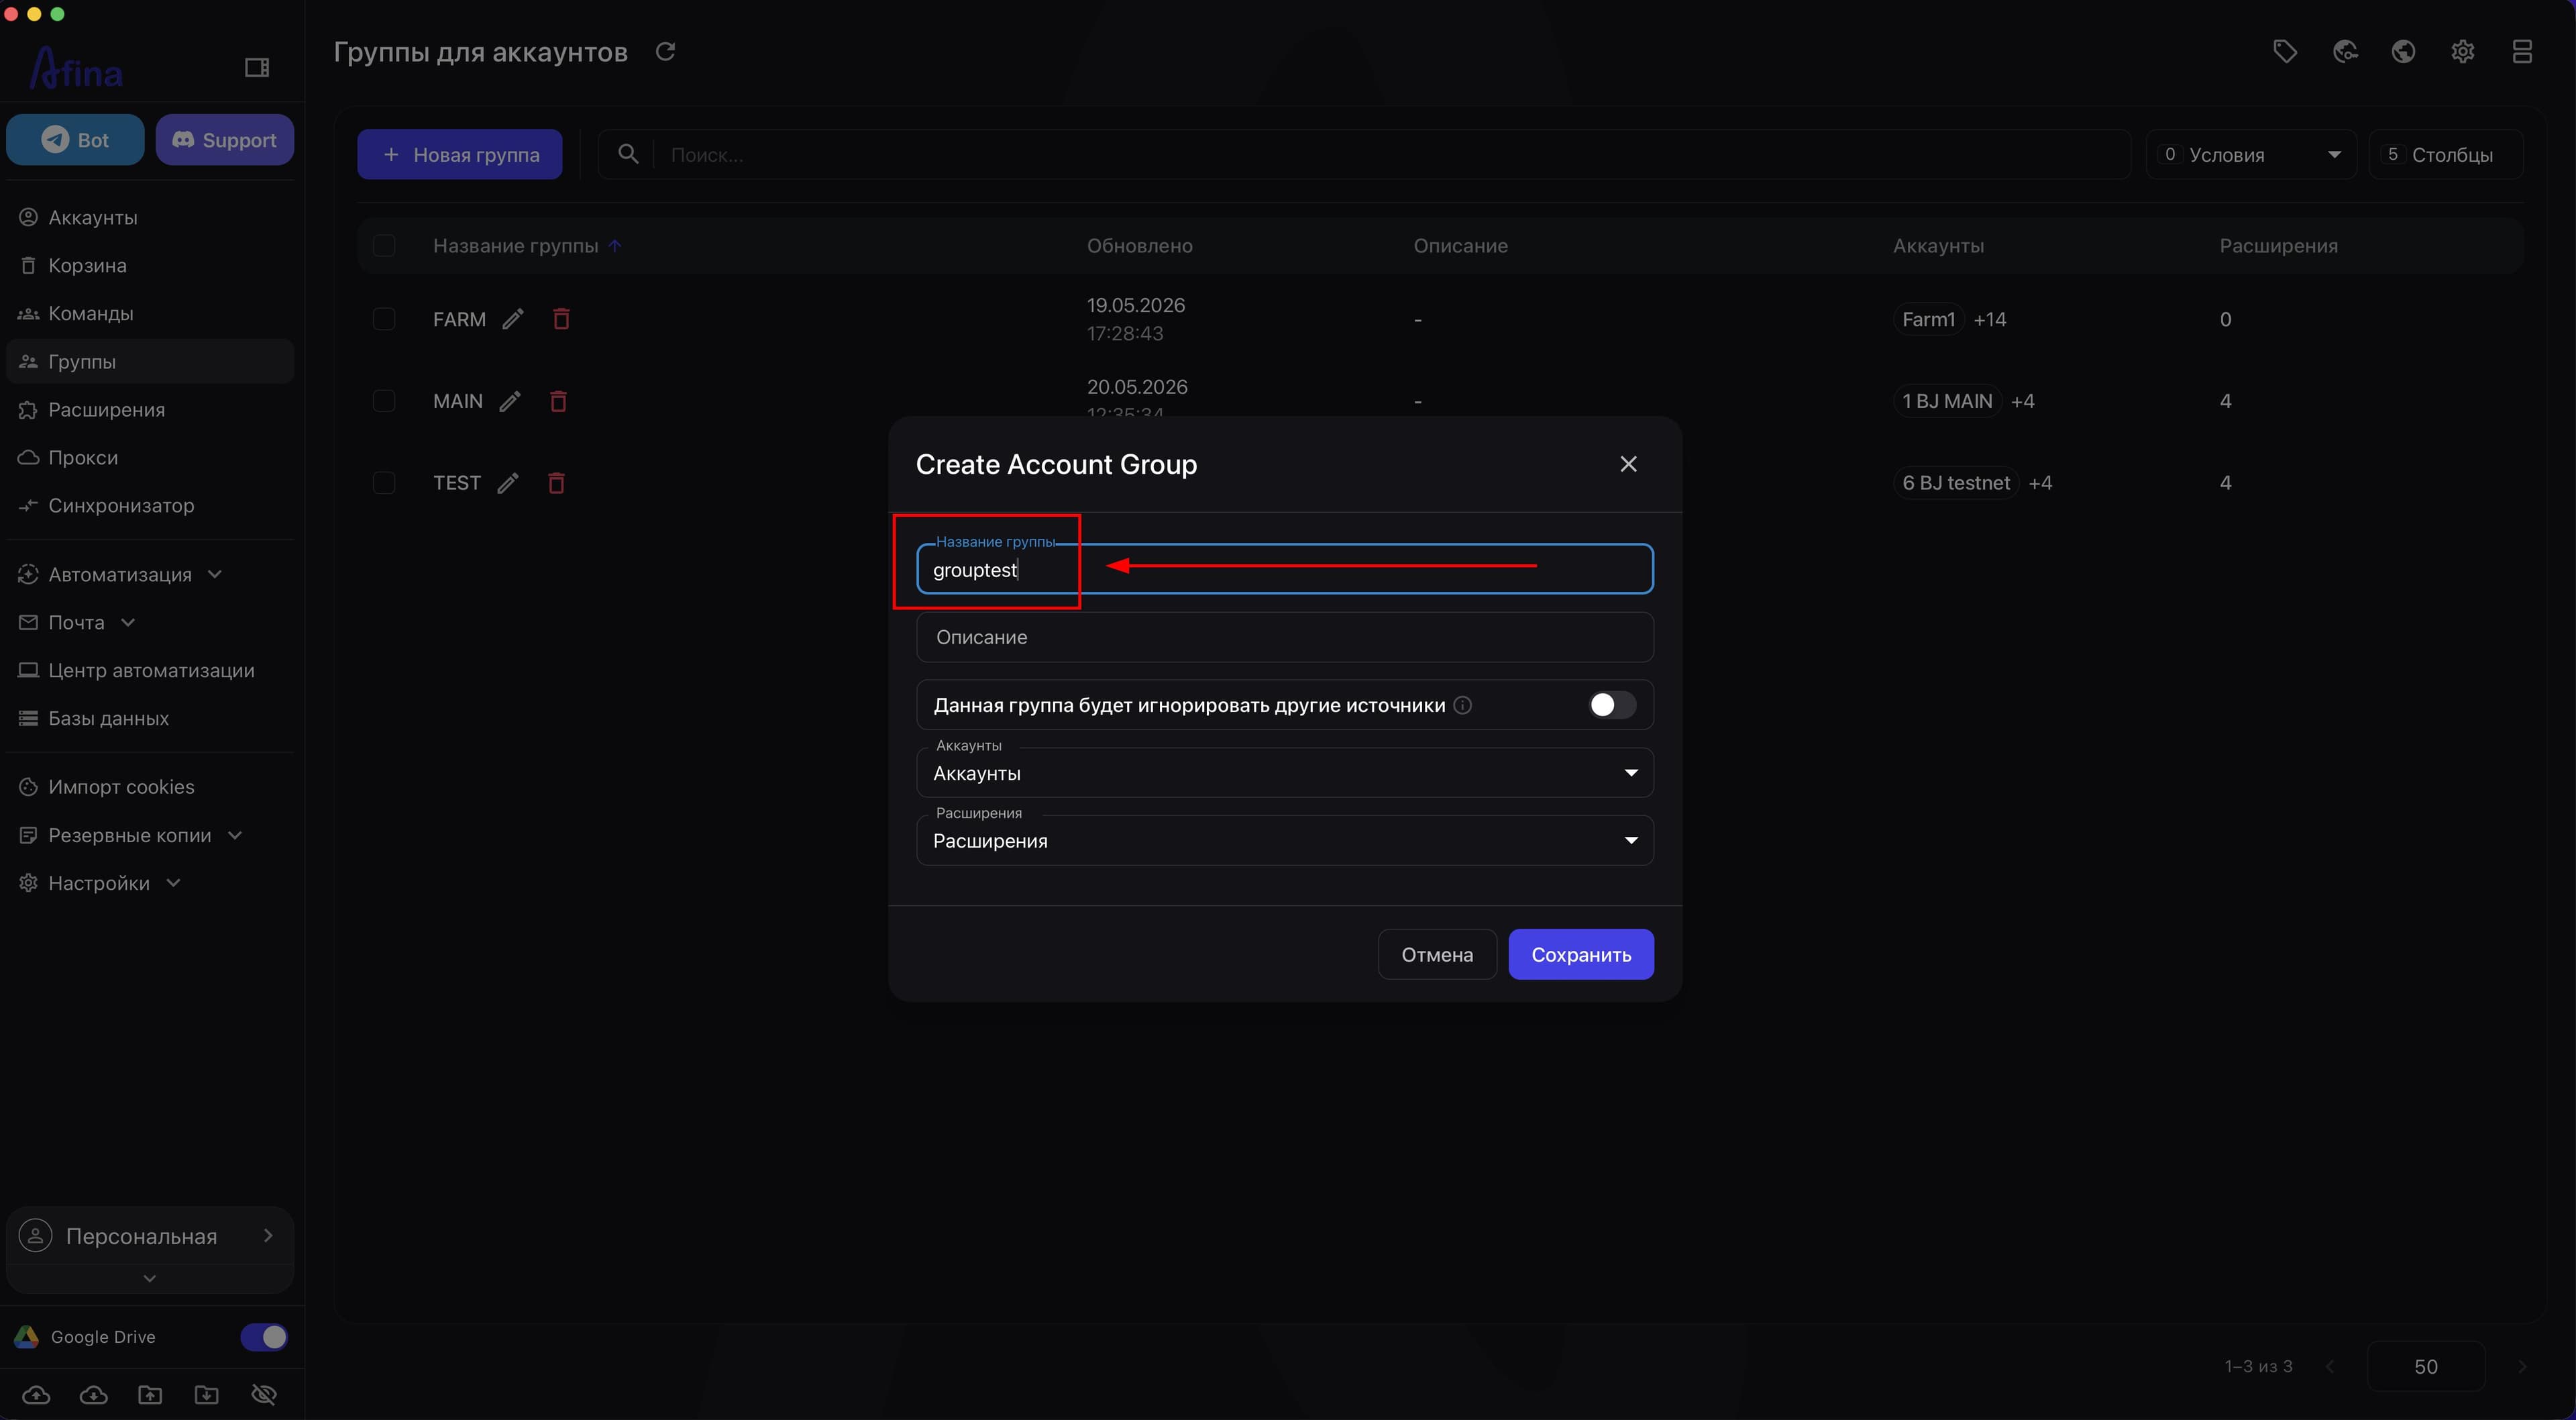Check the MAIN group row checkbox
The height and width of the screenshot is (1420, 2576).
point(384,401)
